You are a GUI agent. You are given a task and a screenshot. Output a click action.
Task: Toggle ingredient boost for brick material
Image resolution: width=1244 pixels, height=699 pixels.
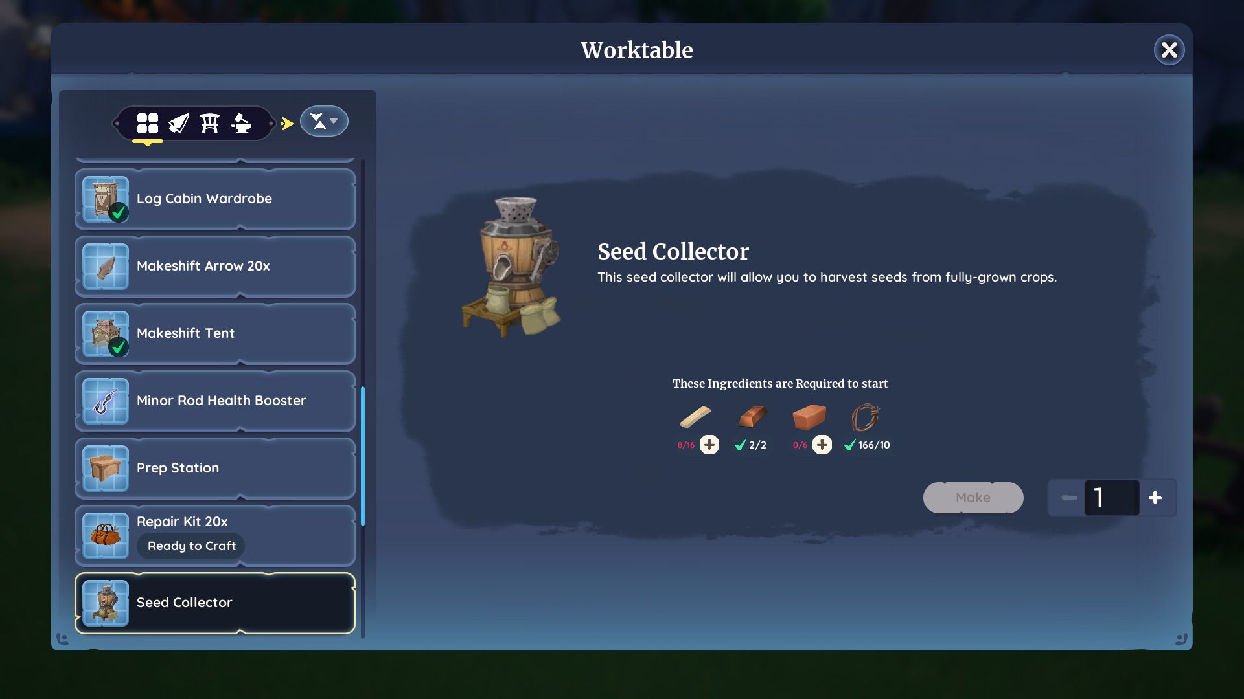[x=822, y=444]
